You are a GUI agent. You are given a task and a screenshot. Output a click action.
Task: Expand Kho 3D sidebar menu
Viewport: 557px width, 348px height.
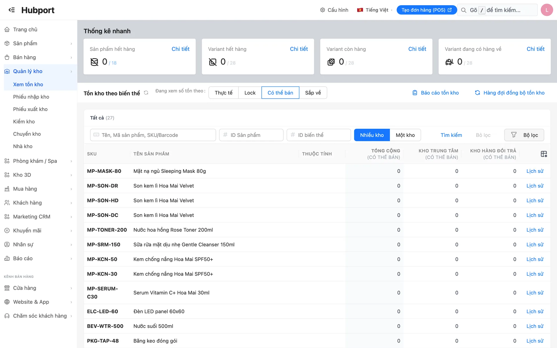39,175
